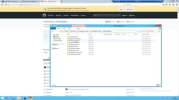
Task: Open File Explorer from the taskbar
Action: [19, 98]
